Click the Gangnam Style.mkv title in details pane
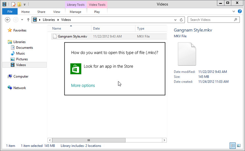 193,30
